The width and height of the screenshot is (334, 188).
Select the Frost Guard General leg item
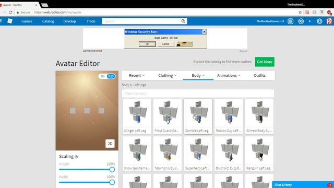click(x=168, y=116)
